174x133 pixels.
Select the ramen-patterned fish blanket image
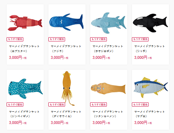click(108, 88)
